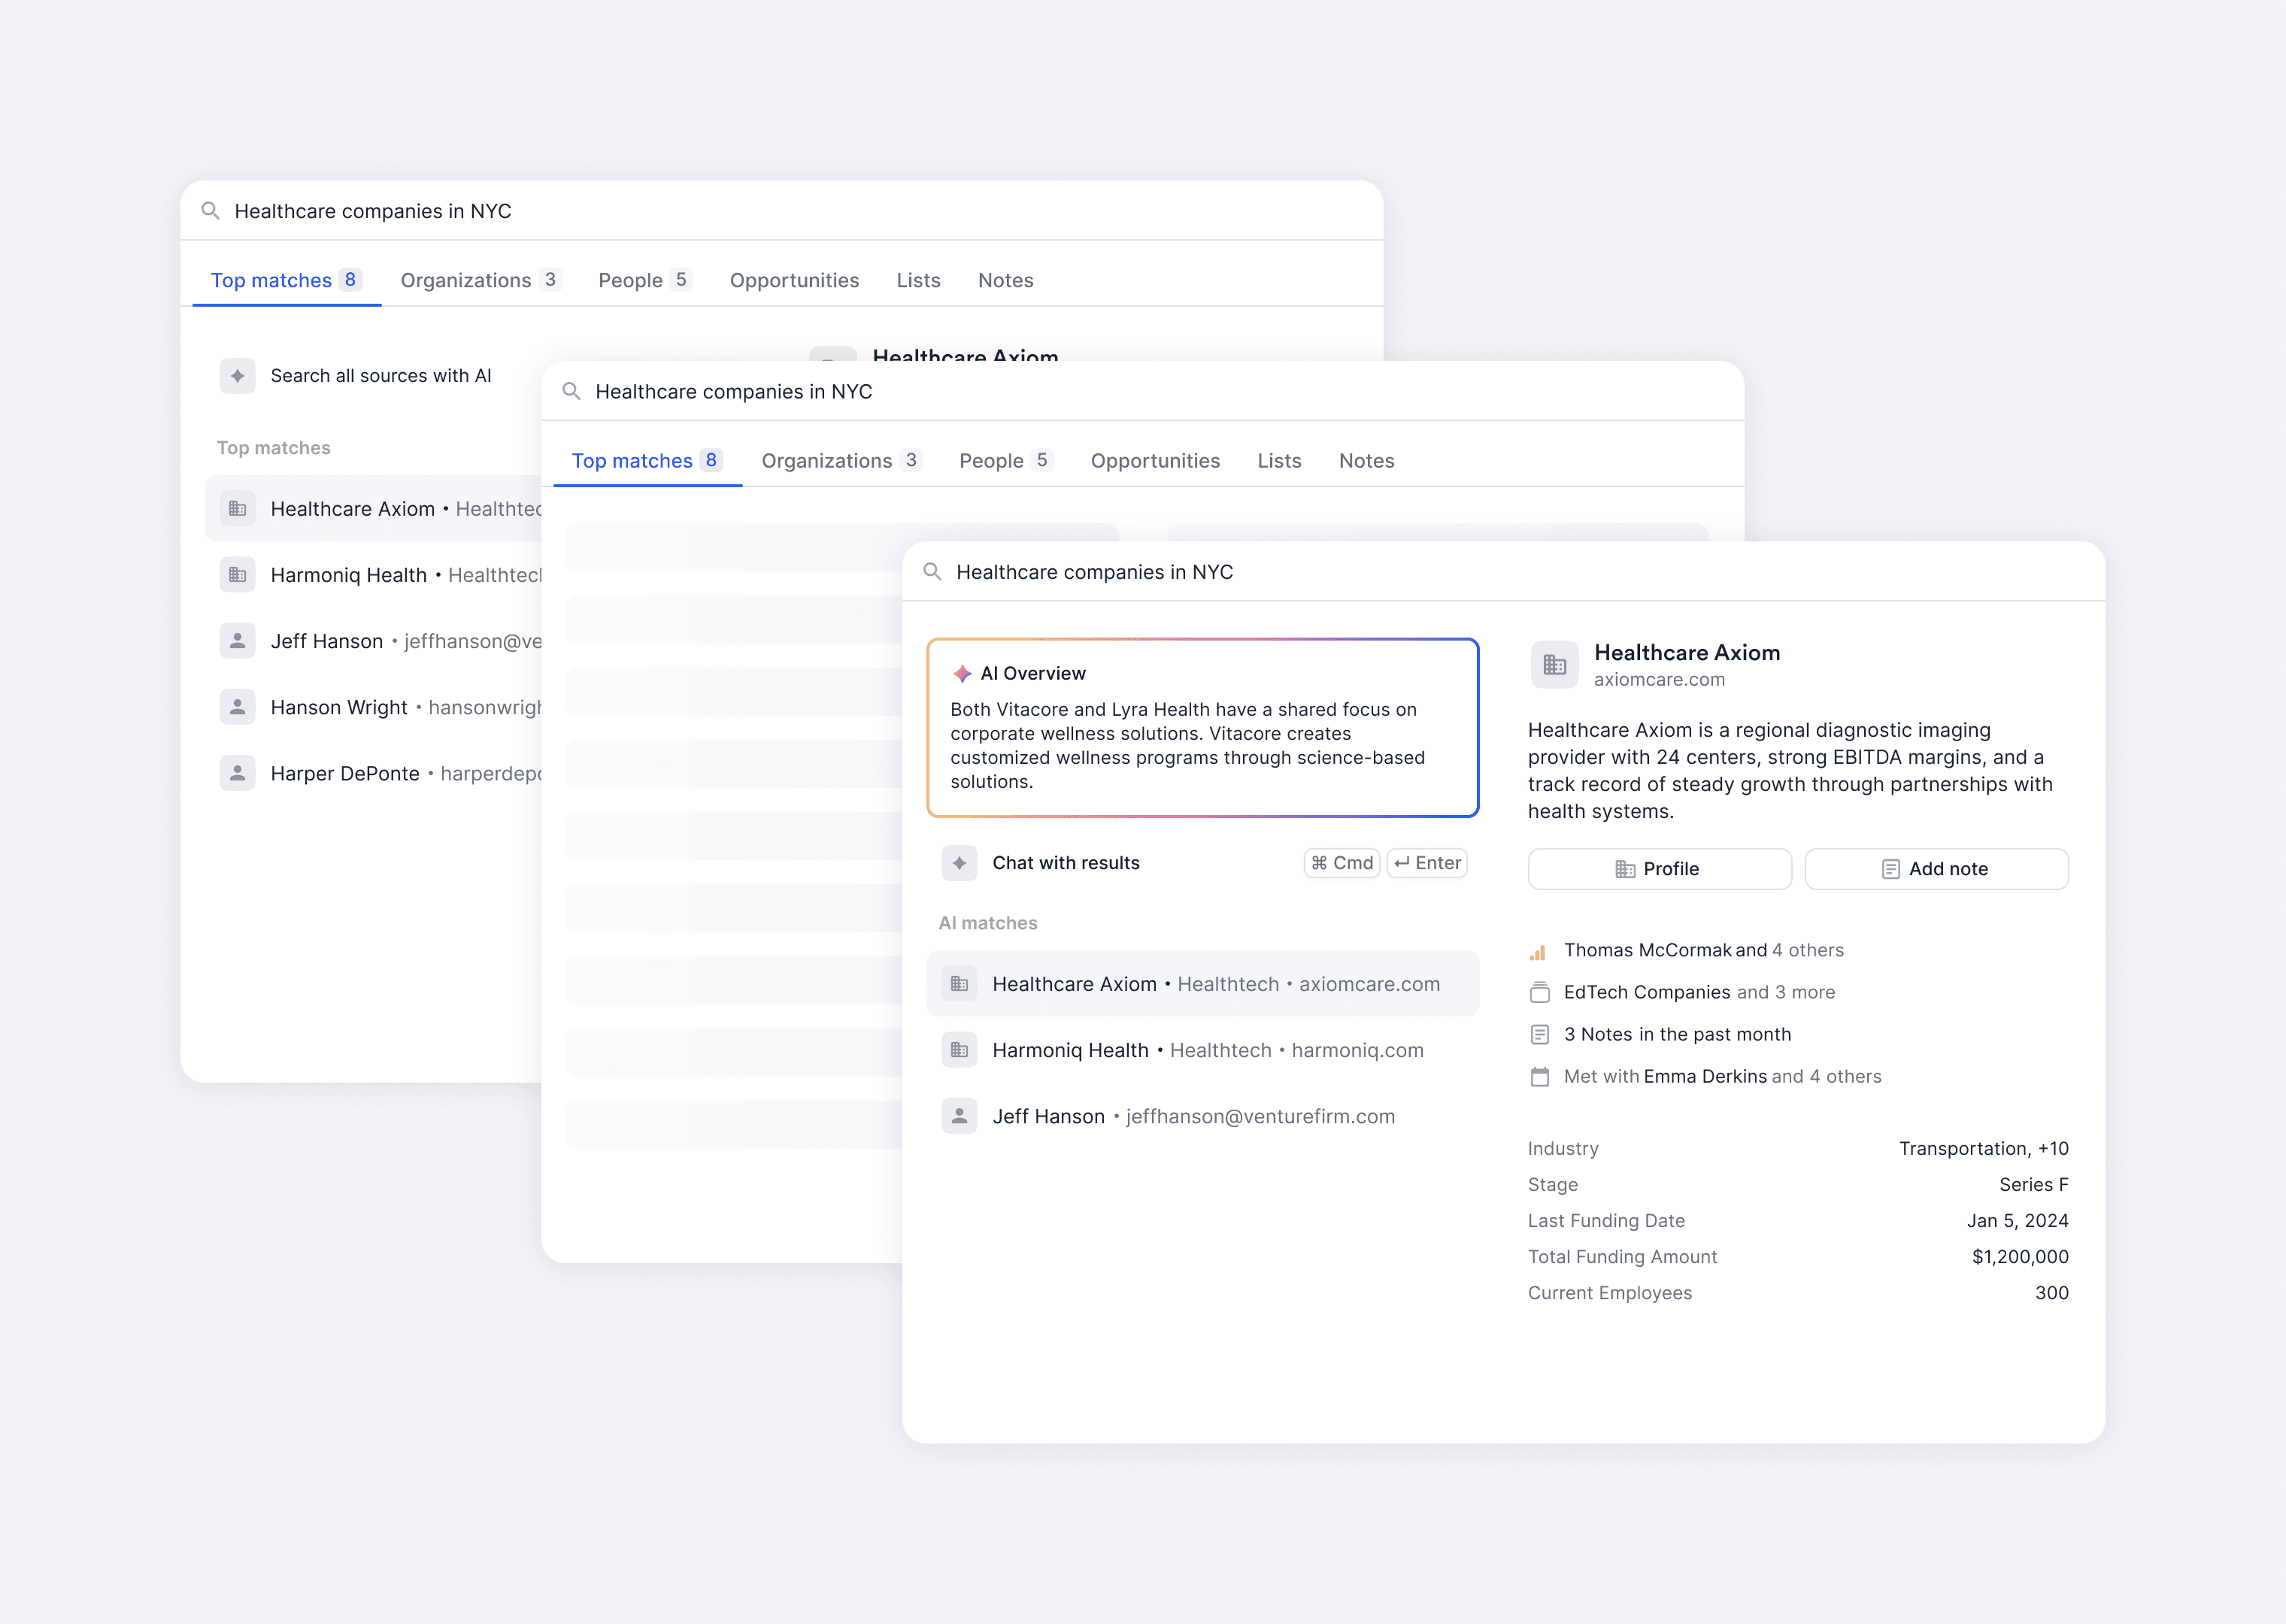This screenshot has height=1624, width=2286.
Task: Click the AI Overview sparkle icon
Action: (962, 674)
